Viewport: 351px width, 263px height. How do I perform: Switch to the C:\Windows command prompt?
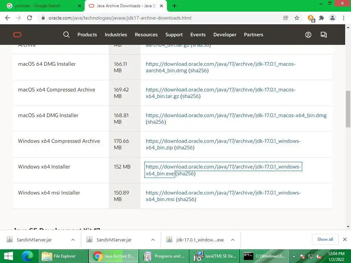tap(264, 256)
